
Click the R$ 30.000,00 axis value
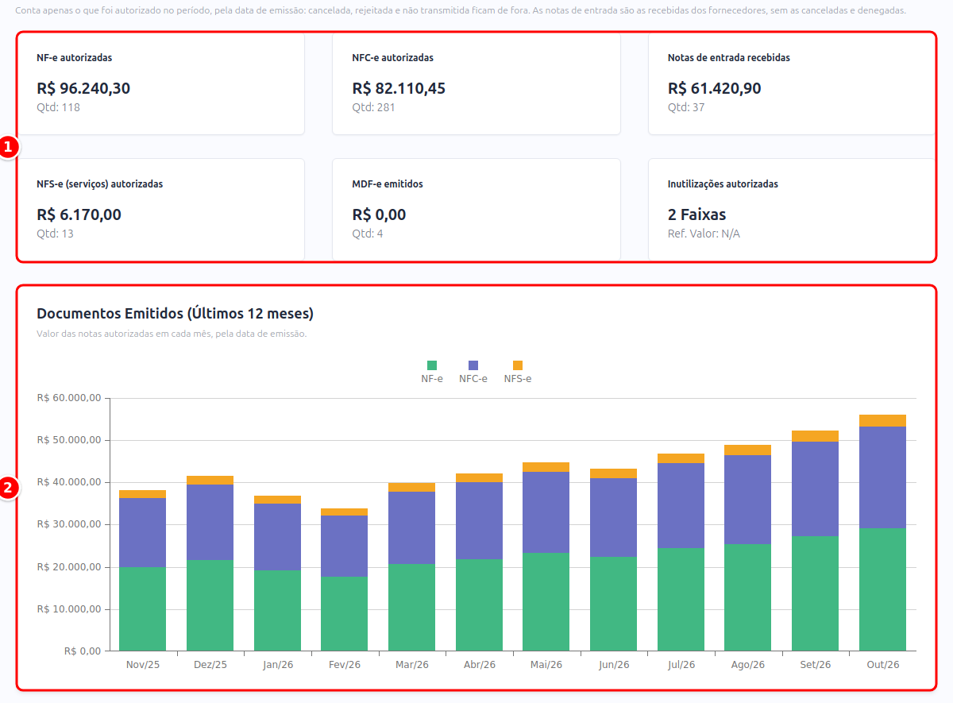click(68, 524)
